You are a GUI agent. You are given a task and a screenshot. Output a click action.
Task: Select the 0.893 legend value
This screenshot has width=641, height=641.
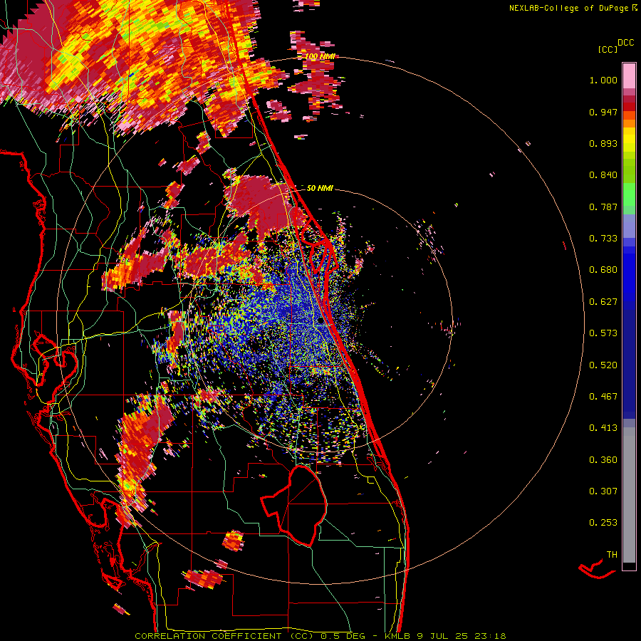coord(603,143)
